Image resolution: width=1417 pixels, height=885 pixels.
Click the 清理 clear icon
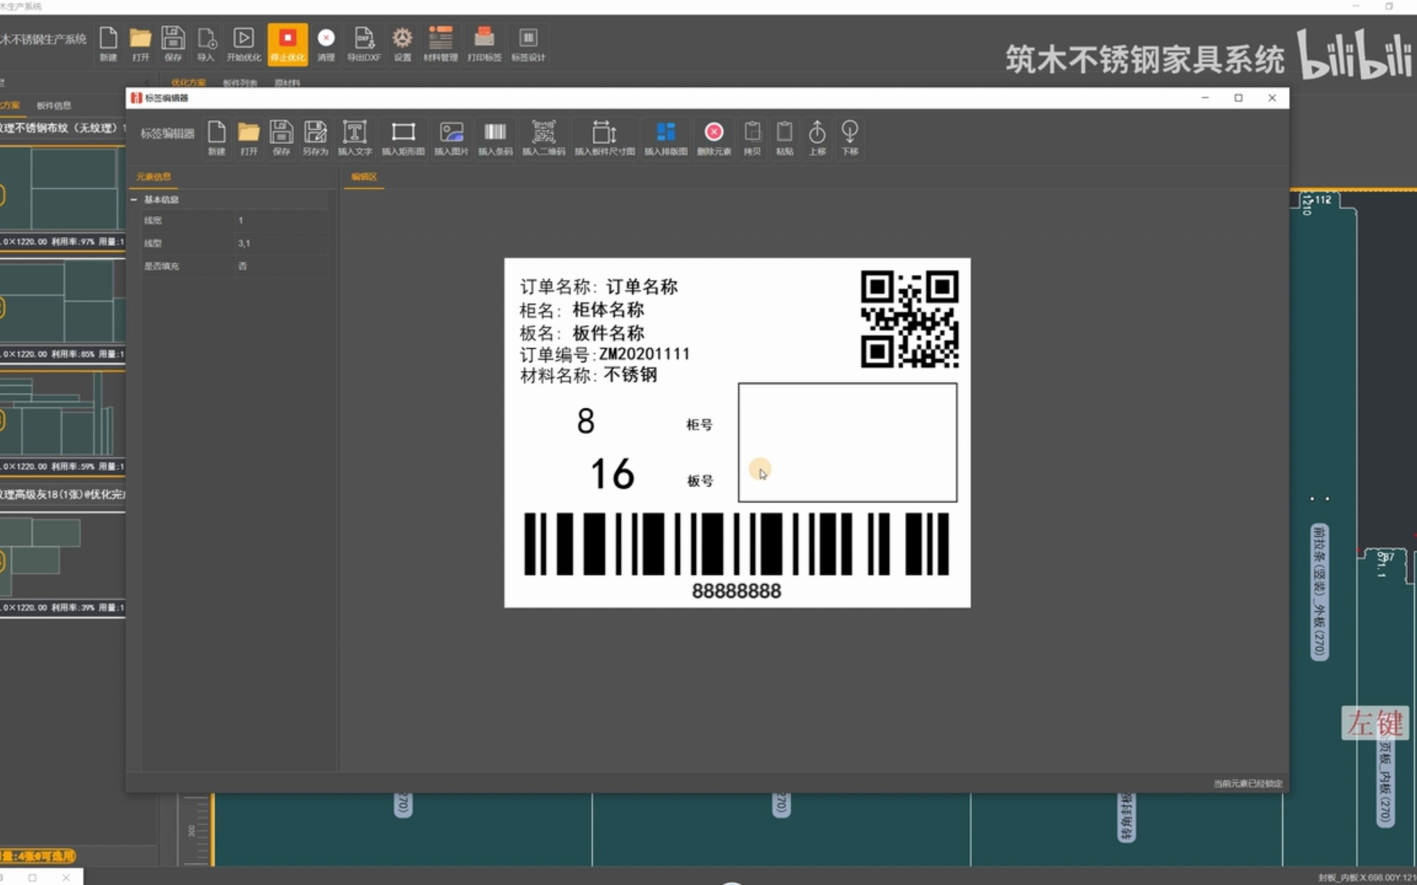pos(326,44)
